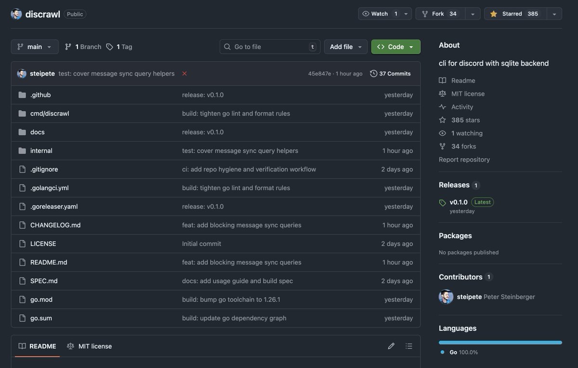Open the Report repository link

point(464,159)
